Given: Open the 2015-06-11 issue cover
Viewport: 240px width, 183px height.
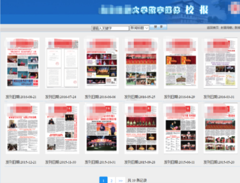Looking at the screenshot, I should (x=181, y=128).
